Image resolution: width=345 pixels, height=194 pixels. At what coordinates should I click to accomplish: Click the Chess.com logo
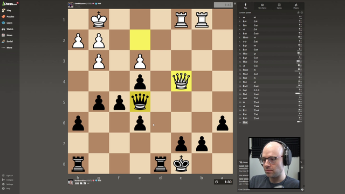[x=10, y=4]
